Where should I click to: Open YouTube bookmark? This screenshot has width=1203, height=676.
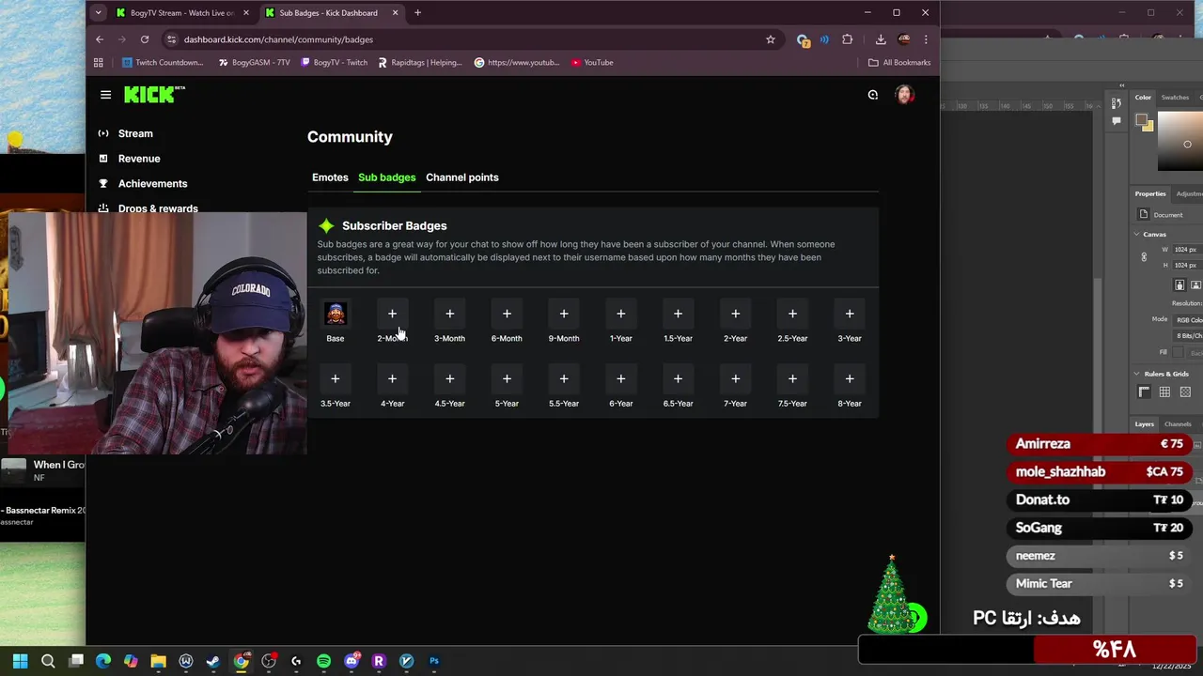pos(592,63)
